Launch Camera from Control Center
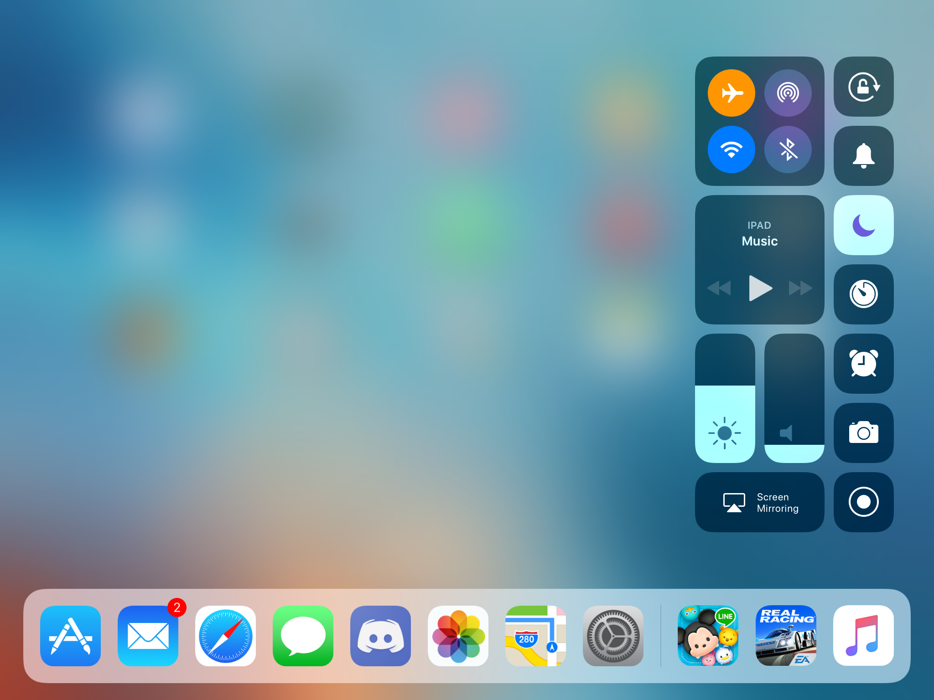 click(863, 433)
